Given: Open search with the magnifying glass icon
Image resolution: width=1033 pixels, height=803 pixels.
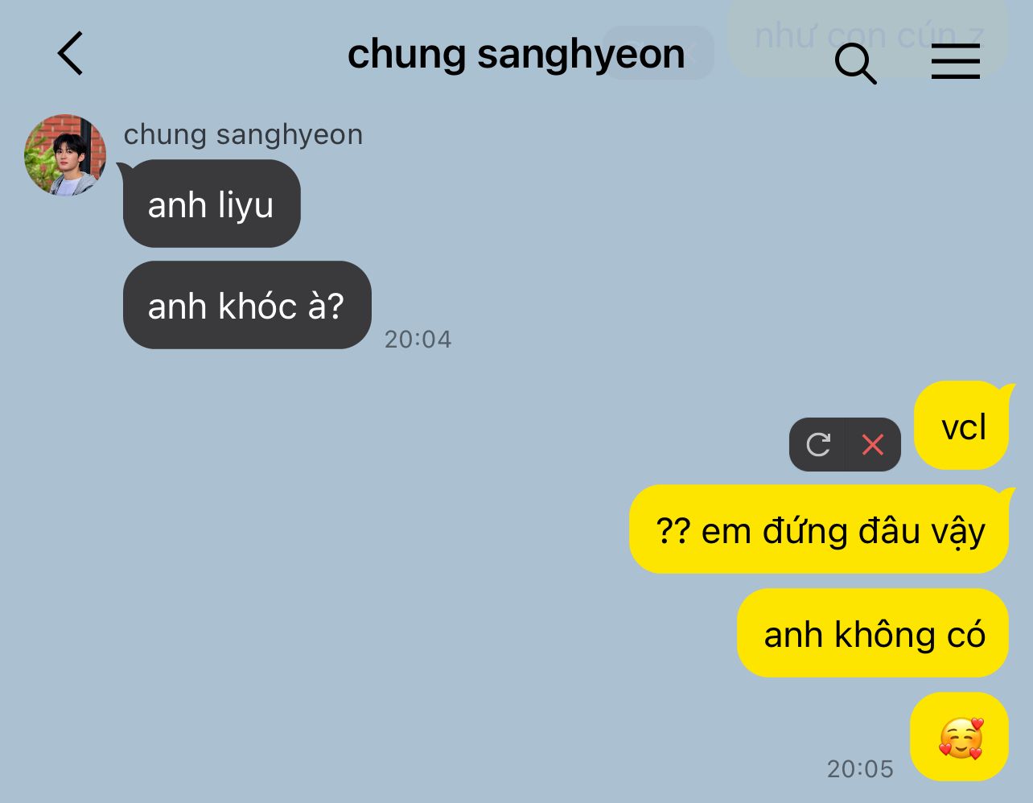Looking at the screenshot, I should pyautogui.click(x=855, y=63).
